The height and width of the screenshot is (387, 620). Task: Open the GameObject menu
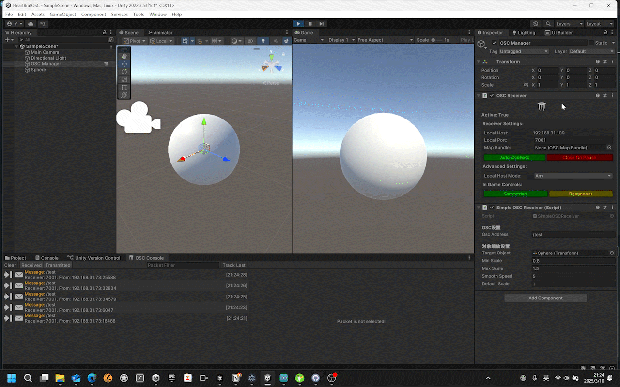[63, 15]
